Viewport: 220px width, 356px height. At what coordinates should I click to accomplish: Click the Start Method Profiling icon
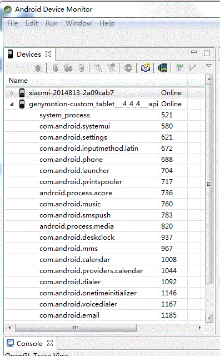coord(111,68)
